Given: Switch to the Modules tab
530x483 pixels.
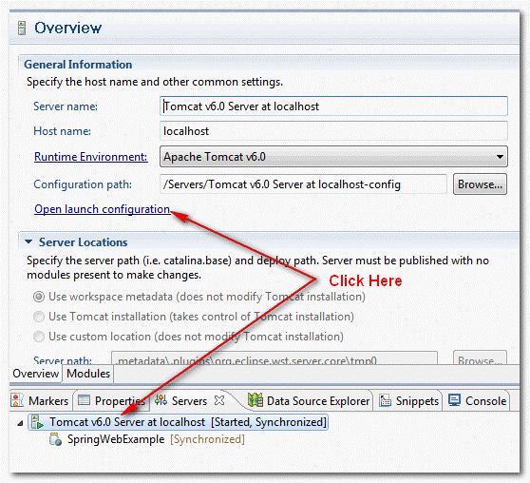Looking at the screenshot, I should point(88,374).
